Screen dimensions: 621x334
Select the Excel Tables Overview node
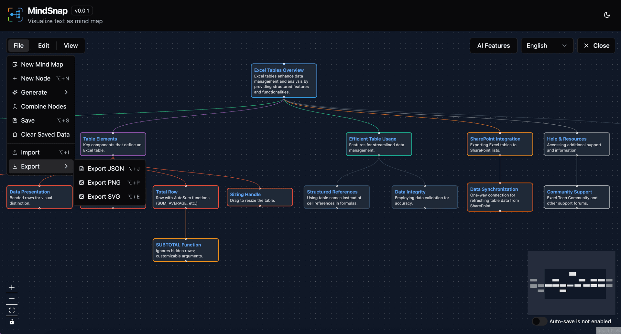pyautogui.click(x=284, y=81)
